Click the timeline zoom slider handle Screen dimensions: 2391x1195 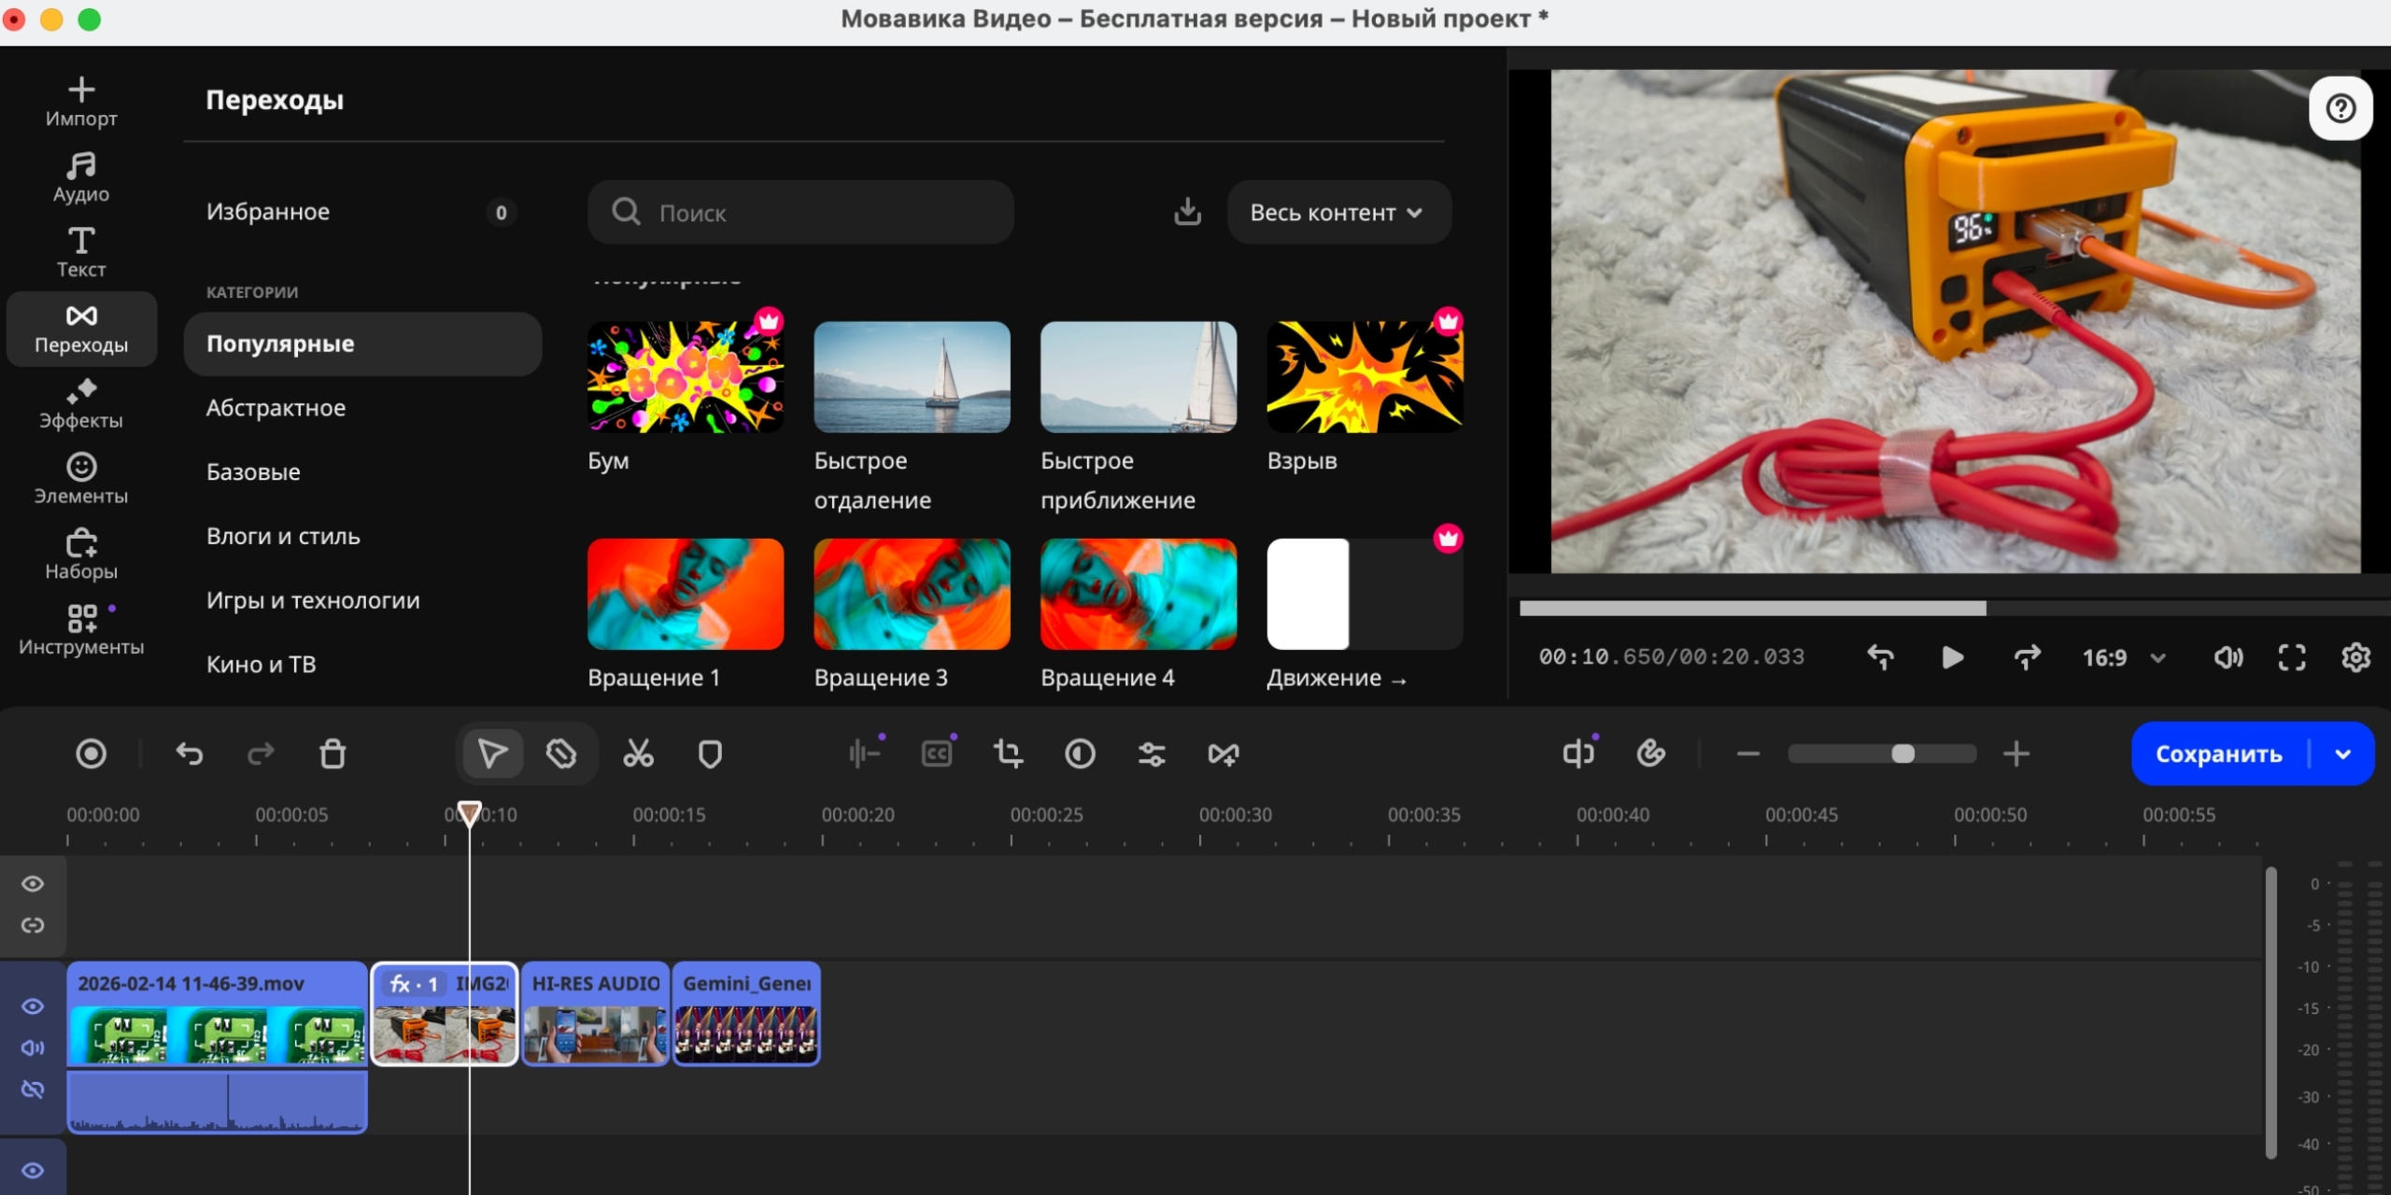click(1903, 753)
